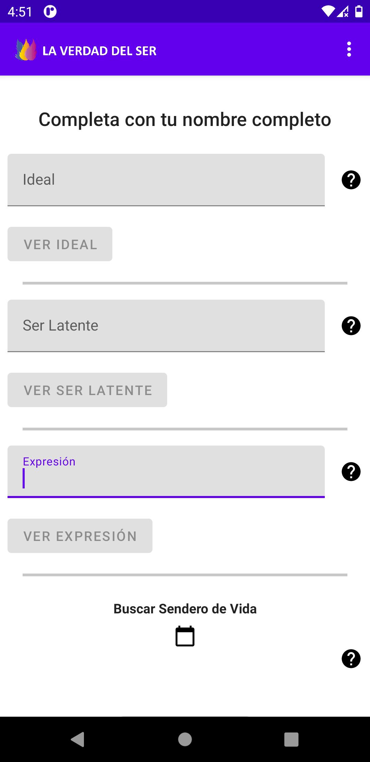Open the three-dot overflow menu
The height and width of the screenshot is (762, 370).
pos(349,49)
